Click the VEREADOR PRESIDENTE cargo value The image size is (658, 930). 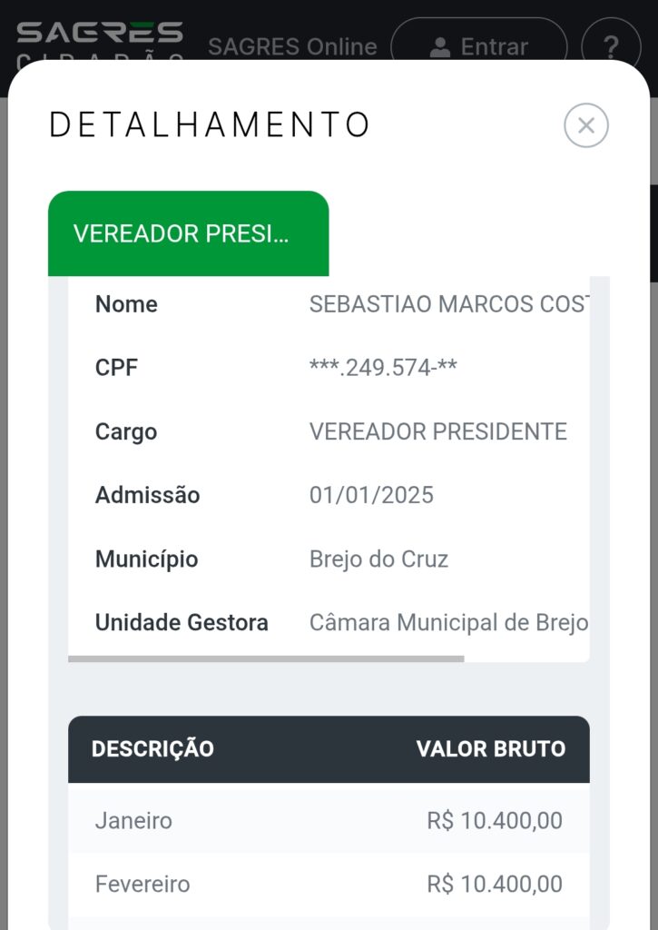click(438, 431)
